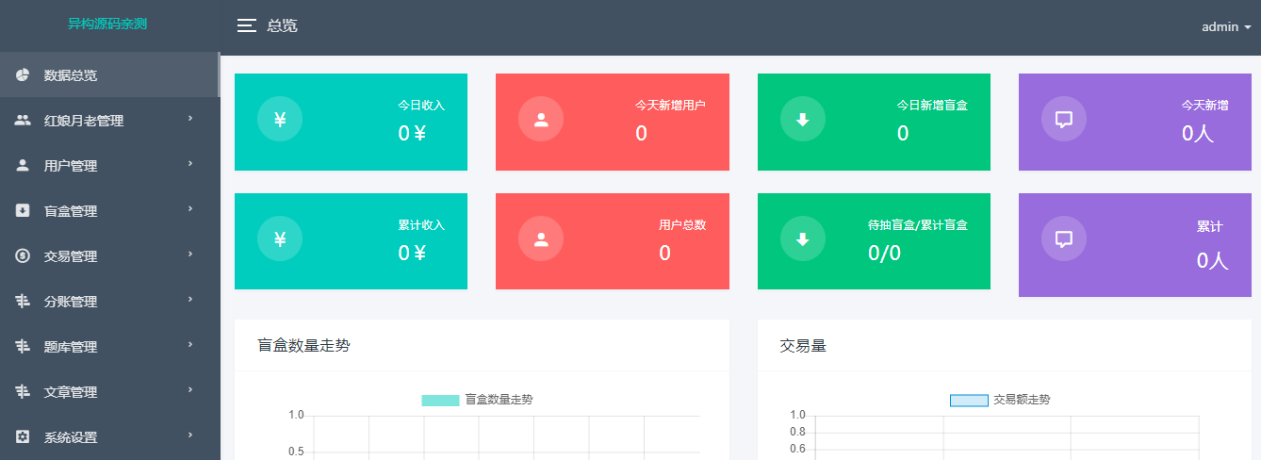
Task: Open the 文章管理 sidebar entry
Action: coord(71,392)
